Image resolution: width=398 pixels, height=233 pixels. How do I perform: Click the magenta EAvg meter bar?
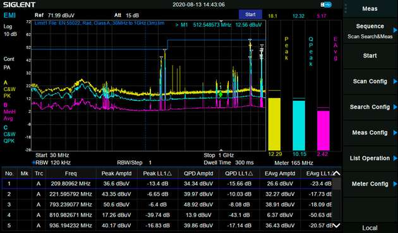tap(323, 131)
